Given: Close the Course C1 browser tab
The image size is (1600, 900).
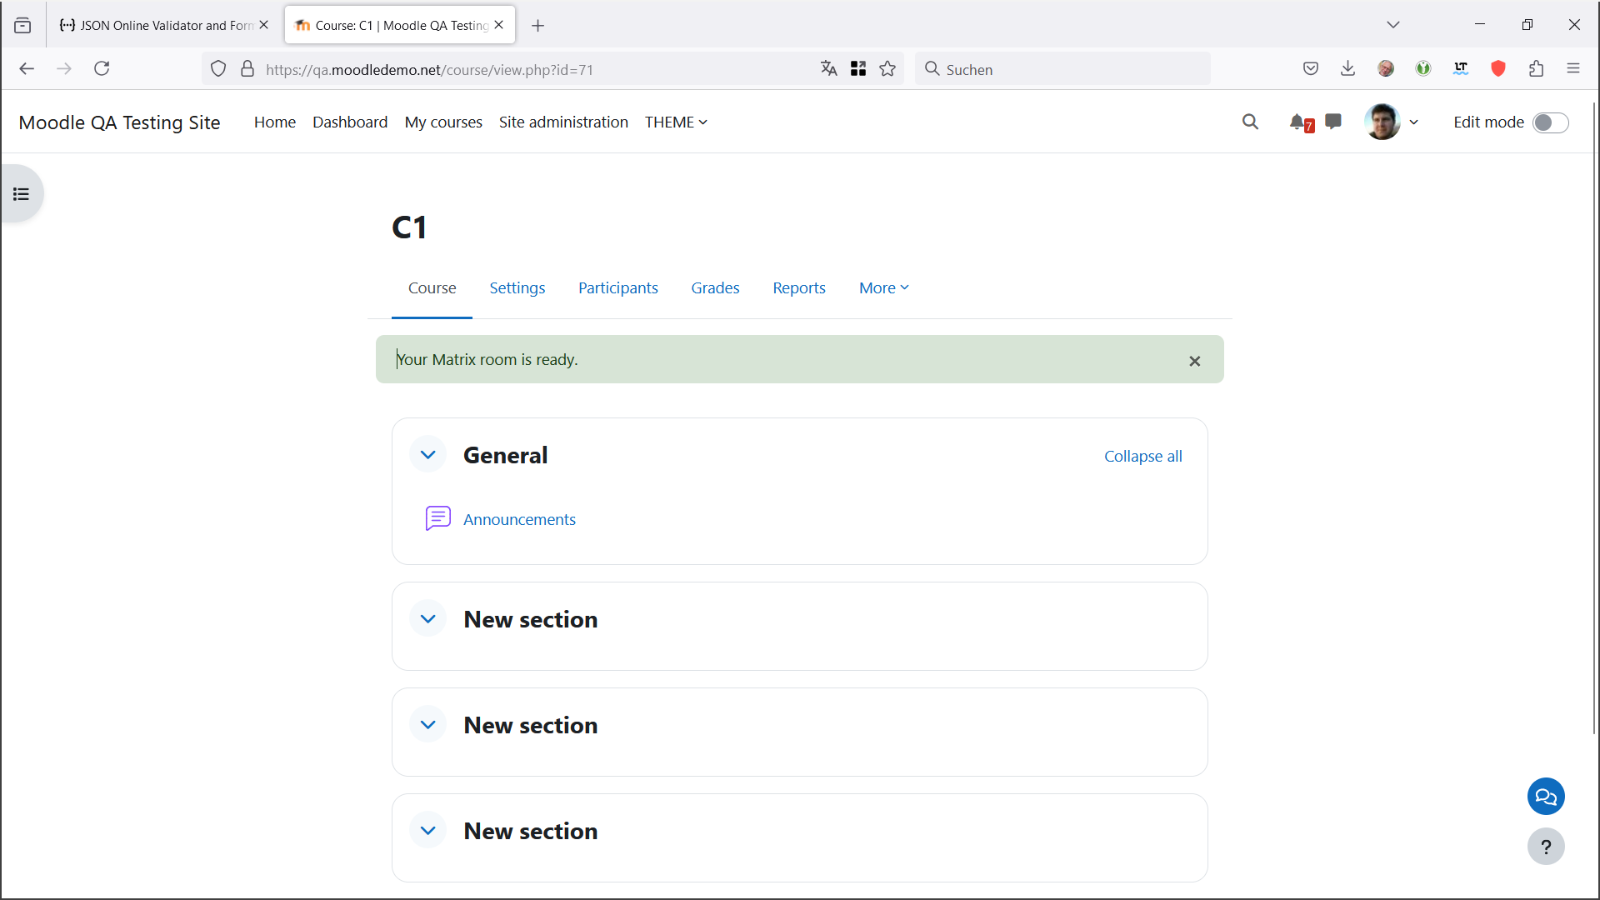Looking at the screenshot, I should click(498, 25).
